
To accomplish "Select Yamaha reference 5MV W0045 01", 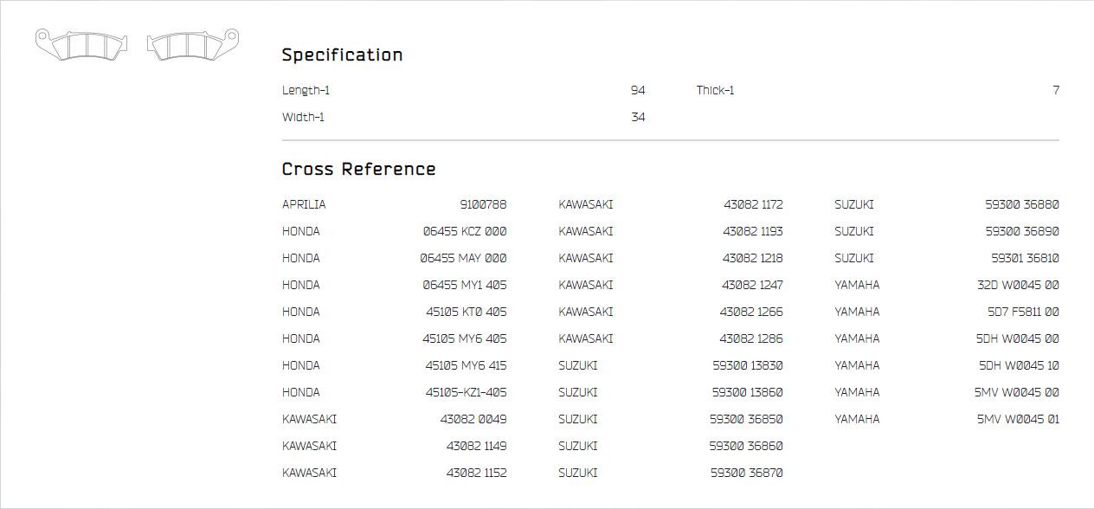I will (1018, 419).
